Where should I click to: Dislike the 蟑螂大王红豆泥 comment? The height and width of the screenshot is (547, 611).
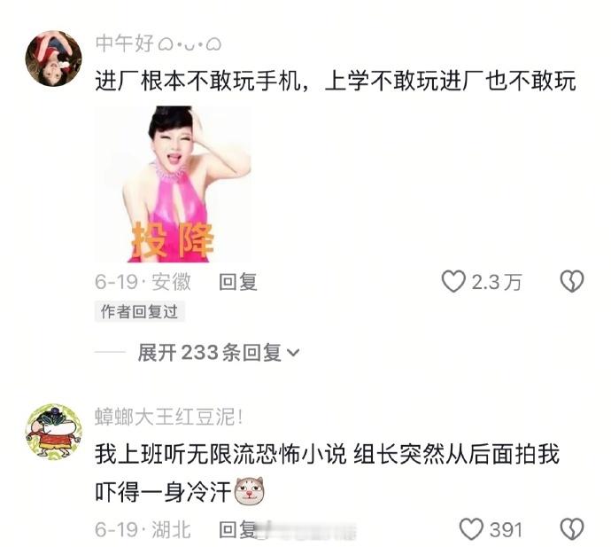(572, 529)
